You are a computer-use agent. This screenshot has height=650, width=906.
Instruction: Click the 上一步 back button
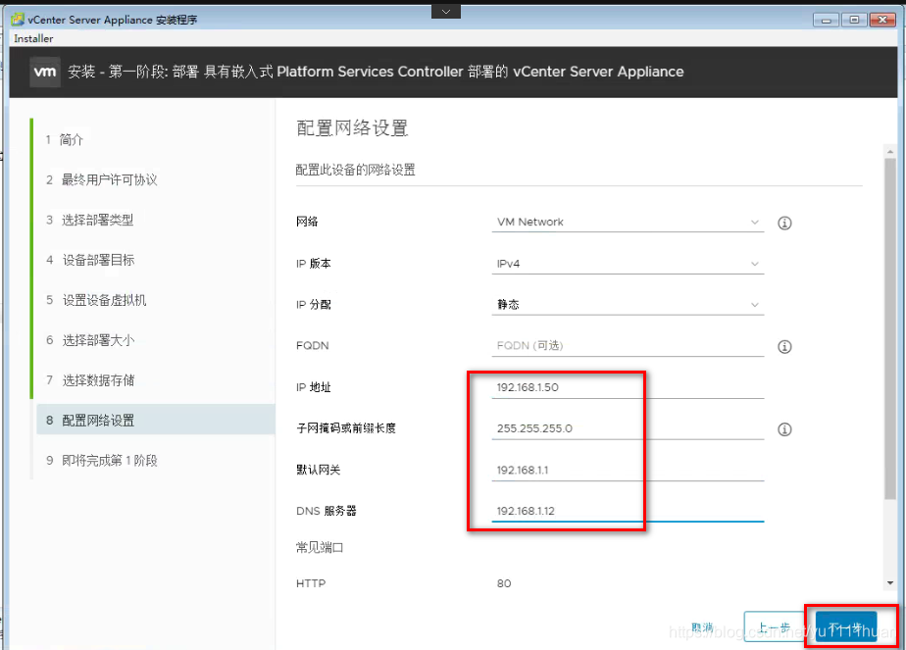(x=775, y=627)
